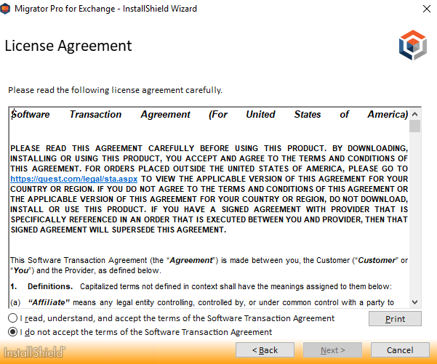Click the disabled Next button
Screen dimensions: 437x364
click(x=332, y=349)
